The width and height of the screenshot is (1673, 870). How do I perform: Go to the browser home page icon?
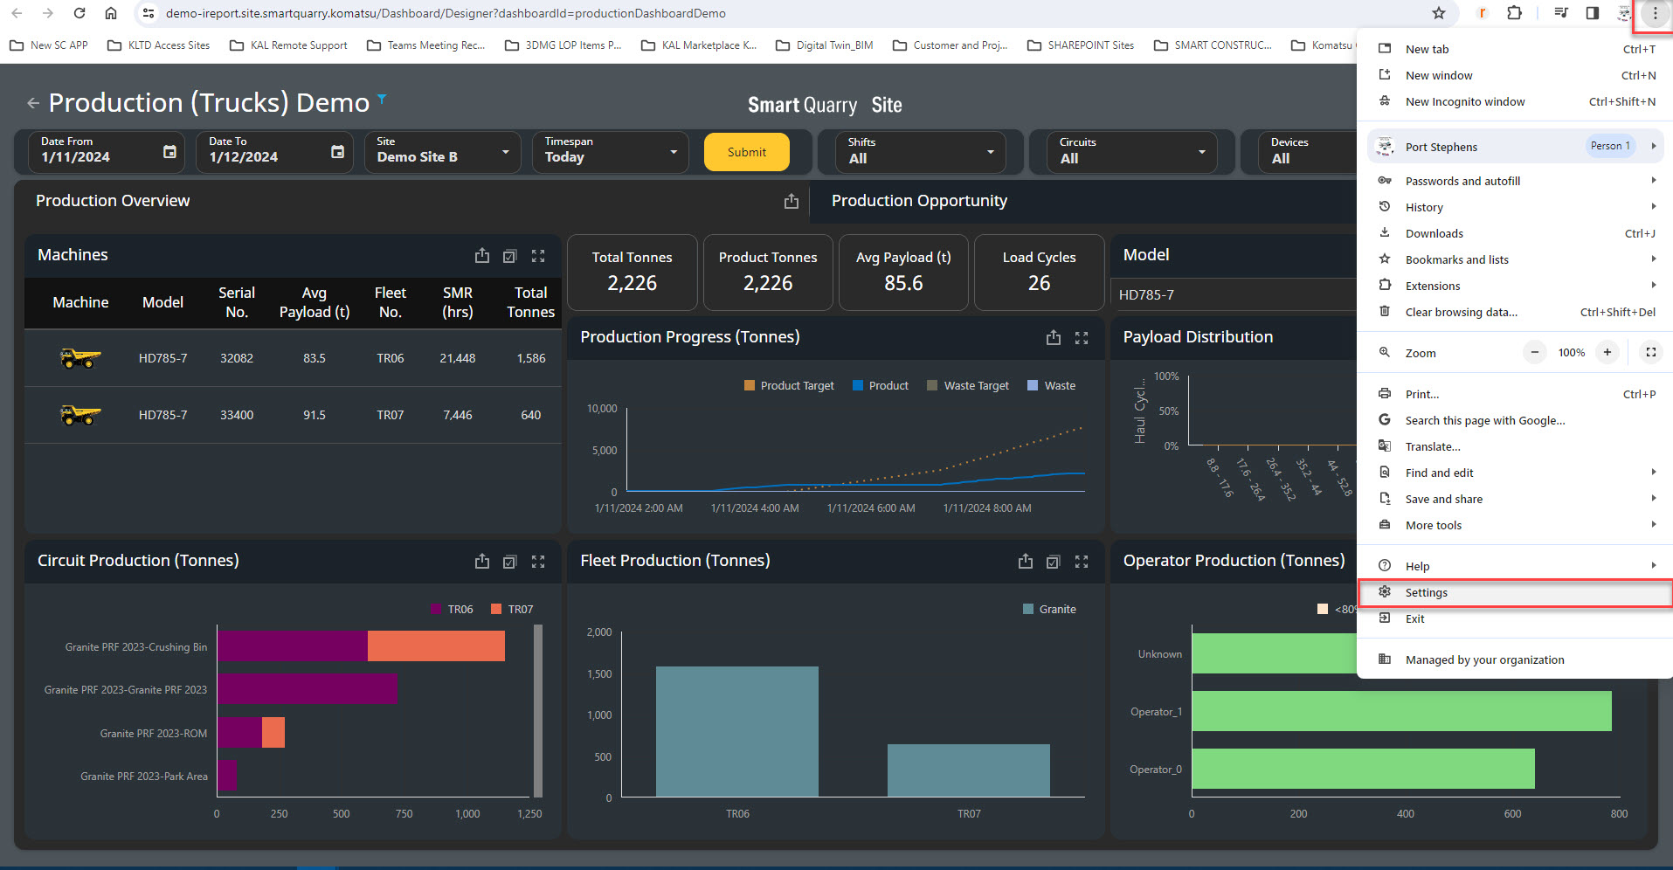[x=111, y=13]
